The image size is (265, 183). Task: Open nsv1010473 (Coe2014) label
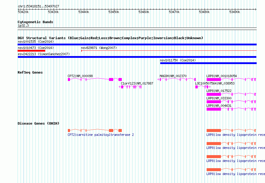click(36, 48)
